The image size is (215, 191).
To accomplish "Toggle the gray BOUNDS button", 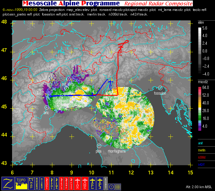I will tap(106, 183).
